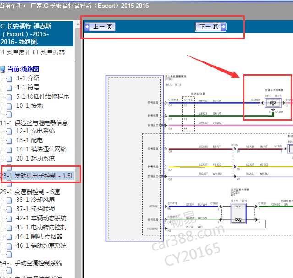293x278 pixels.
Task: Go to next page with 下一页 button
Action: click(210, 27)
